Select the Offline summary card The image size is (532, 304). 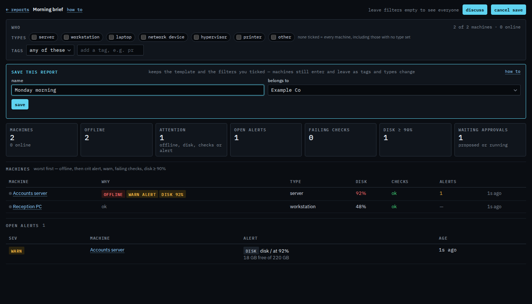pos(116,140)
